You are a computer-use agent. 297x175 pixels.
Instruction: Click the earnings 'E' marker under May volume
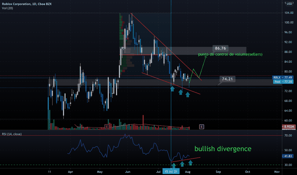[x=107, y=127]
